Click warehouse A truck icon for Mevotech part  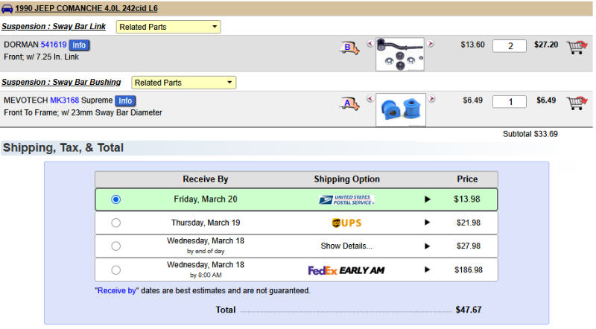[349, 103]
